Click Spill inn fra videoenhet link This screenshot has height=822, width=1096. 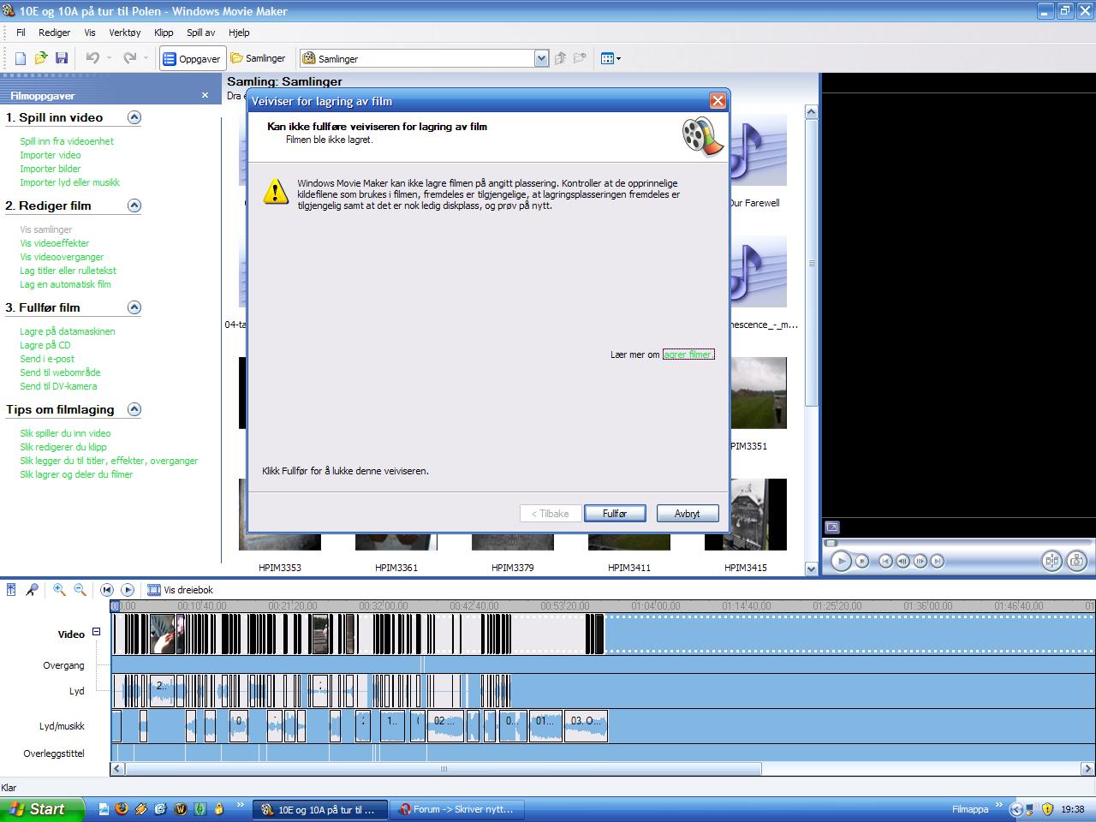point(67,141)
